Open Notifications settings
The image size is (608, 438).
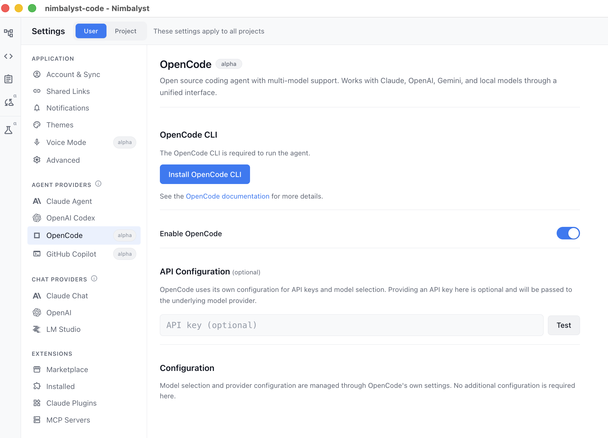click(x=84, y=108)
